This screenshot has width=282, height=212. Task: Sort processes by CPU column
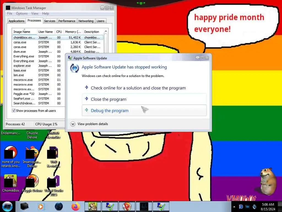pos(59,32)
